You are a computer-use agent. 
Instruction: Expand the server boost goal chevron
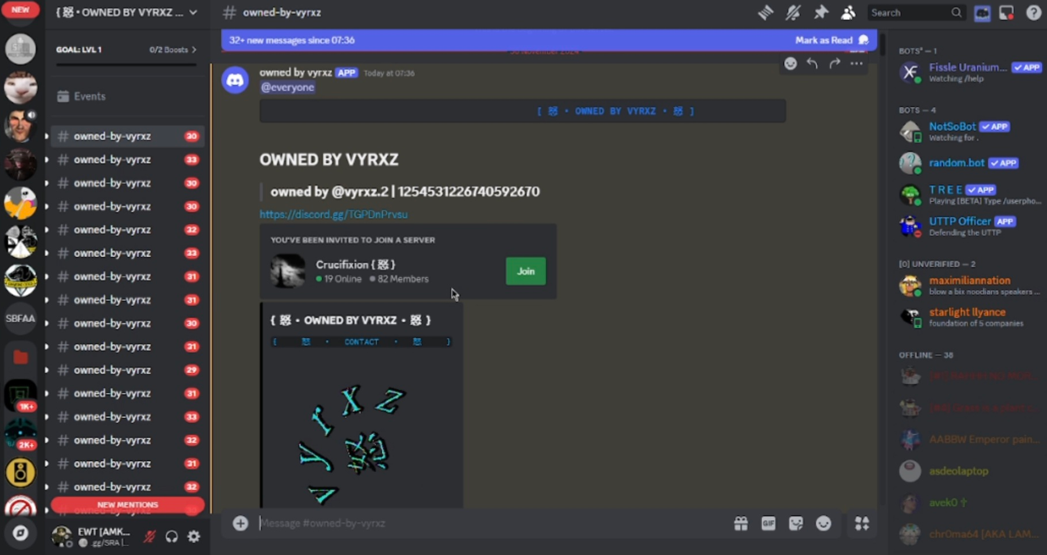[194, 50]
